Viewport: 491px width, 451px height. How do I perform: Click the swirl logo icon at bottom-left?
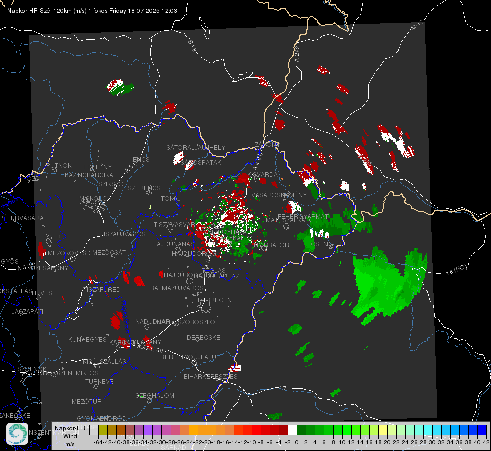(17, 434)
